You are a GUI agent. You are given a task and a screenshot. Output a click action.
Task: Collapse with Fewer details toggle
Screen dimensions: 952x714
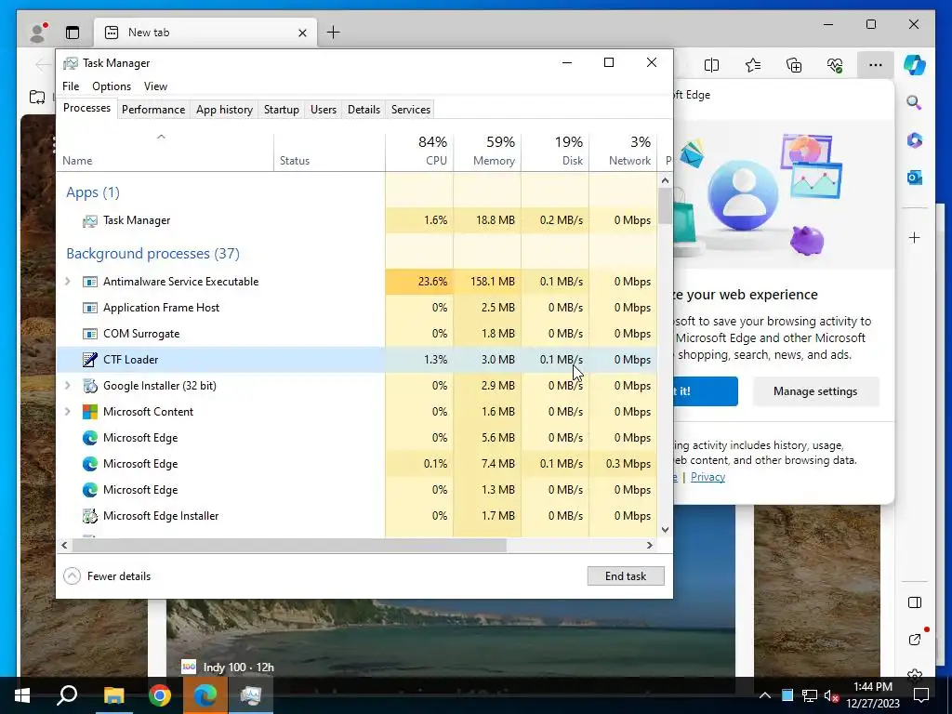pos(107,576)
